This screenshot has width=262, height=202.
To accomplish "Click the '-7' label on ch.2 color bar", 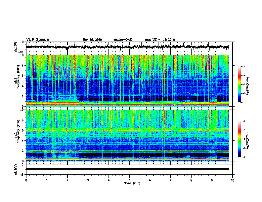I will 244,157.
